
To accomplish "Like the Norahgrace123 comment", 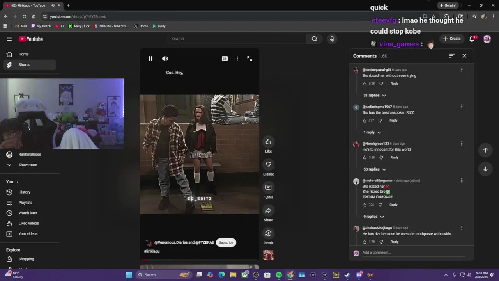I will pos(365,157).
